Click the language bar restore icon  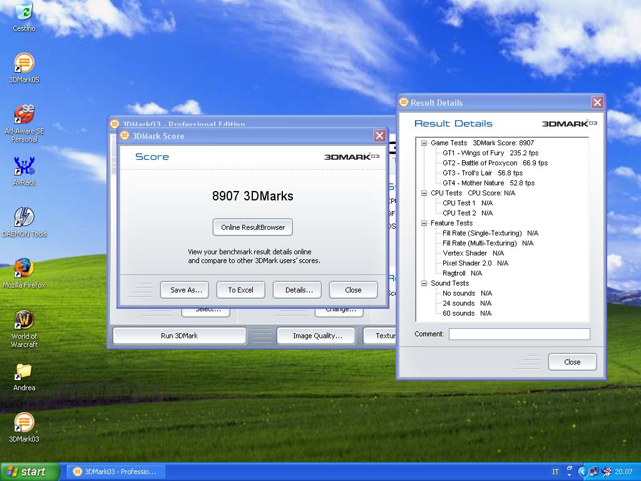pos(570,468)
